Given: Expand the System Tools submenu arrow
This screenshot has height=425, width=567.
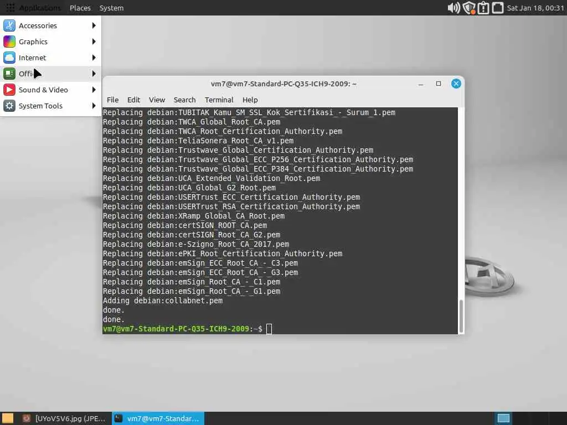Looking at the screenshot, I should (x=94, y=106).
